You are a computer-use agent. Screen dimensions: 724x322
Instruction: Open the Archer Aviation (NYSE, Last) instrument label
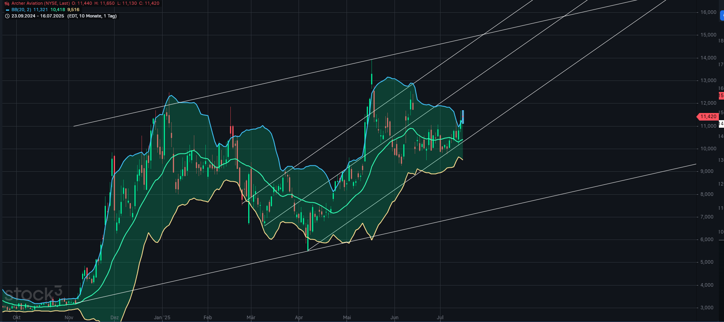pyautogui.click(x=40, y=3)
